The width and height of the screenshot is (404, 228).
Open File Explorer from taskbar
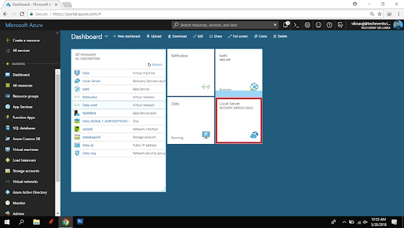pos(37,222)
